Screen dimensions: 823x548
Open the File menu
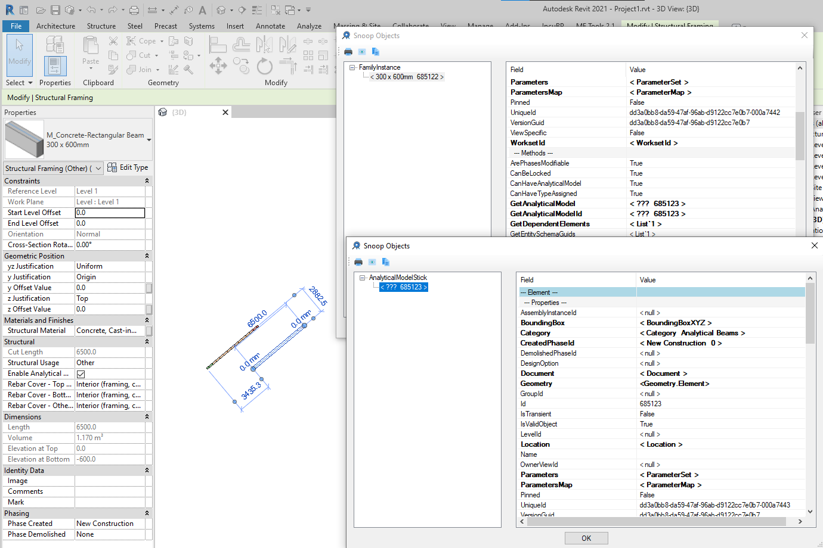point(16,26)
